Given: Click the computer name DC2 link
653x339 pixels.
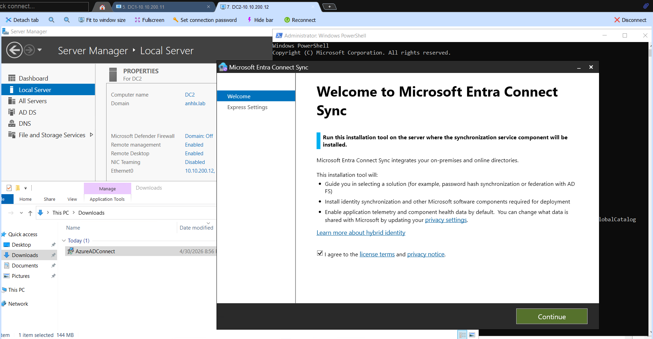Looking at the screenshot, I should click(190, 95).
